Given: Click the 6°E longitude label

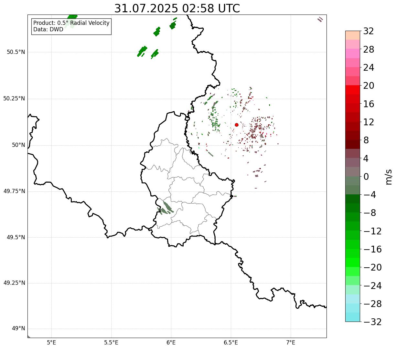Looking at the screenshot, I should pyautogui.click(x=171, y=343).
